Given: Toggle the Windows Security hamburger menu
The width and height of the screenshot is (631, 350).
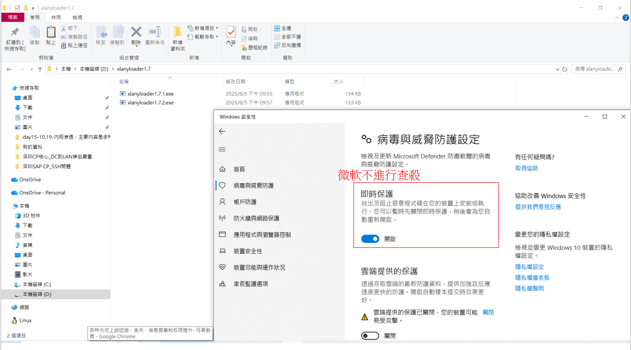Looking at the screenshot, I should [222, 149].
